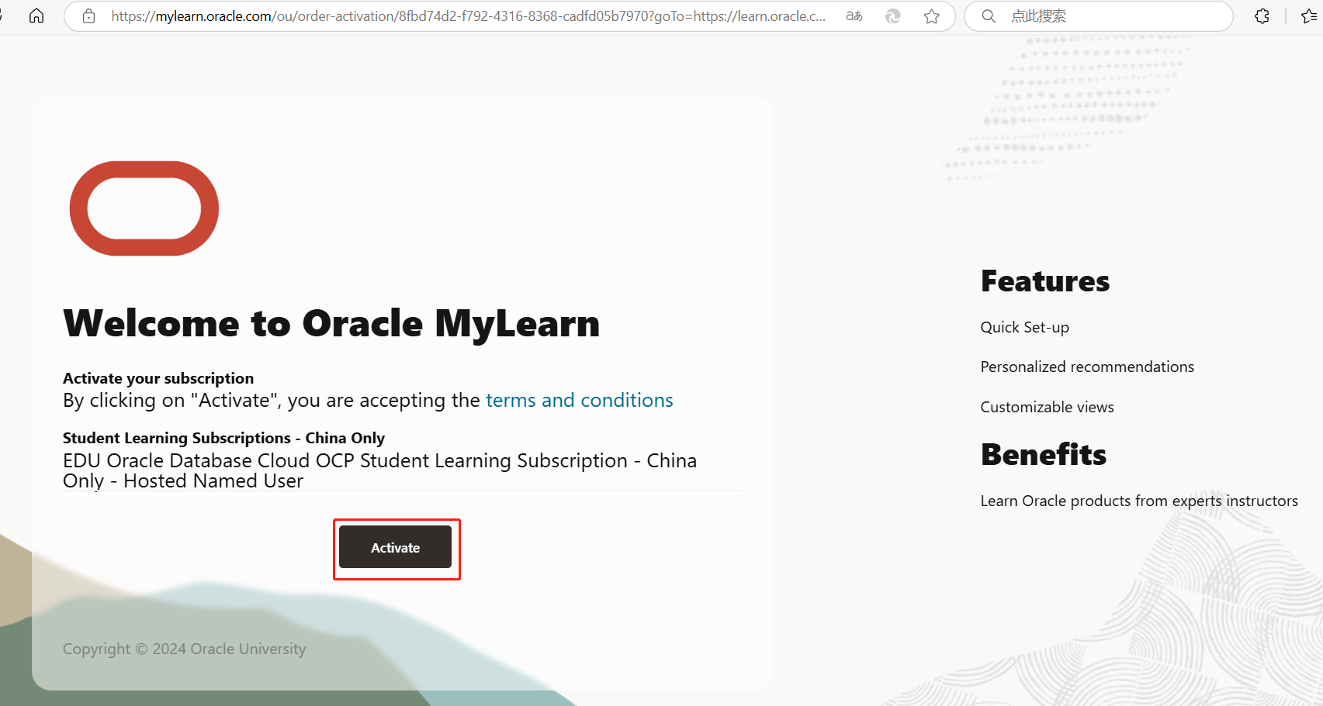
Task: Click the "Quick Set-up" feature text
Action: [x=1024, y=327]
